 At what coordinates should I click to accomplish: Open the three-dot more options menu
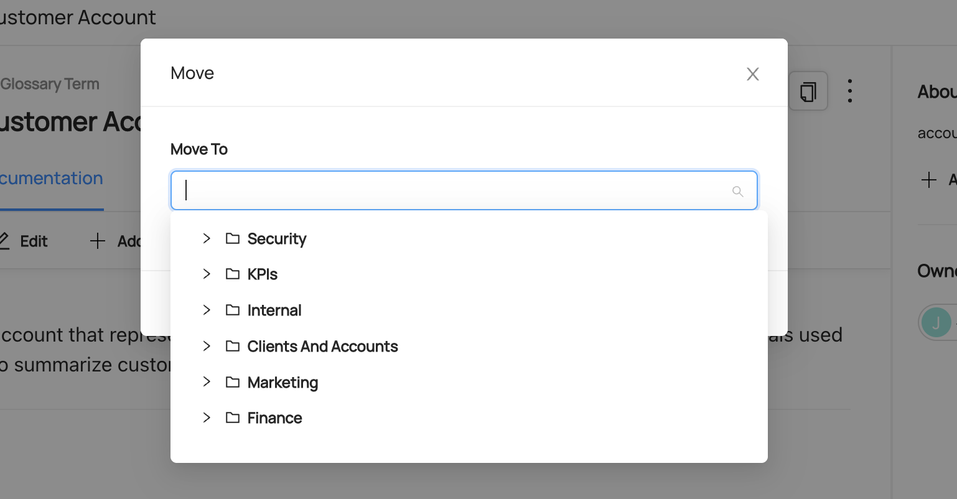(849, 91)
